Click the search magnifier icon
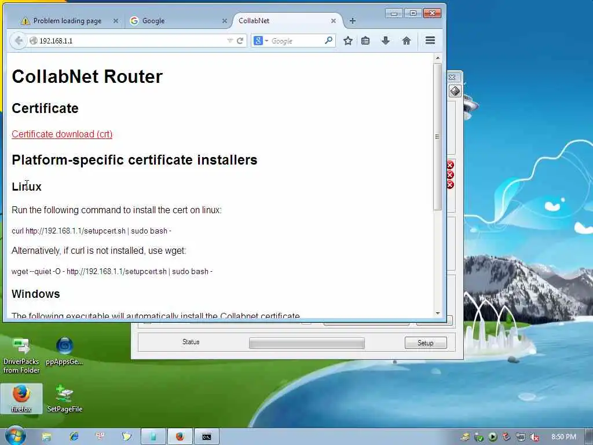Image resolution: width=593 pixels, height=445 pixels. 329,40
